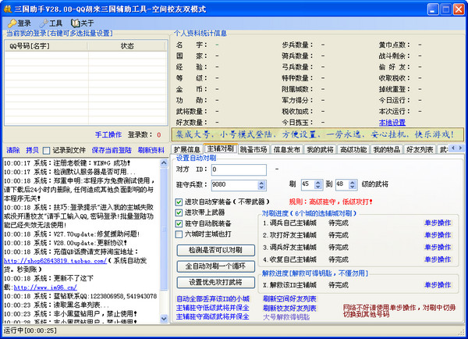Click 设置优先攻打武将 button

click(216, 283)
